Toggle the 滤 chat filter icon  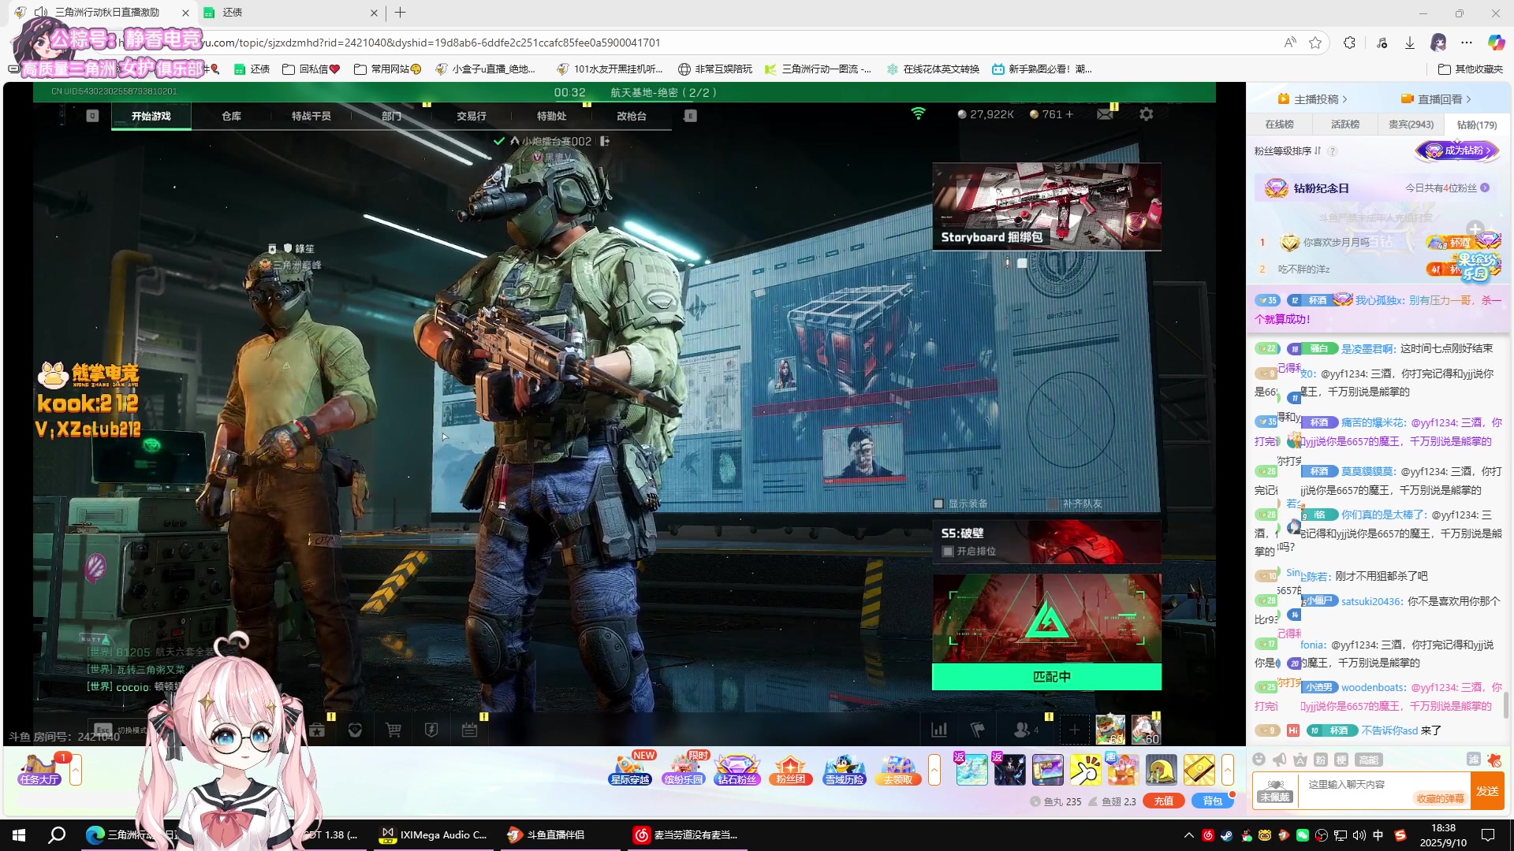[1473, 760]
